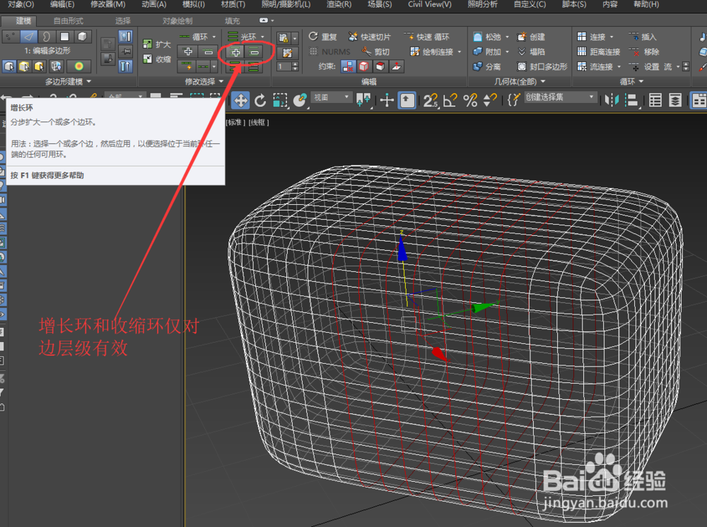
Task: Toggle the Angle Snap button
Action: click(x=450, y=100)
